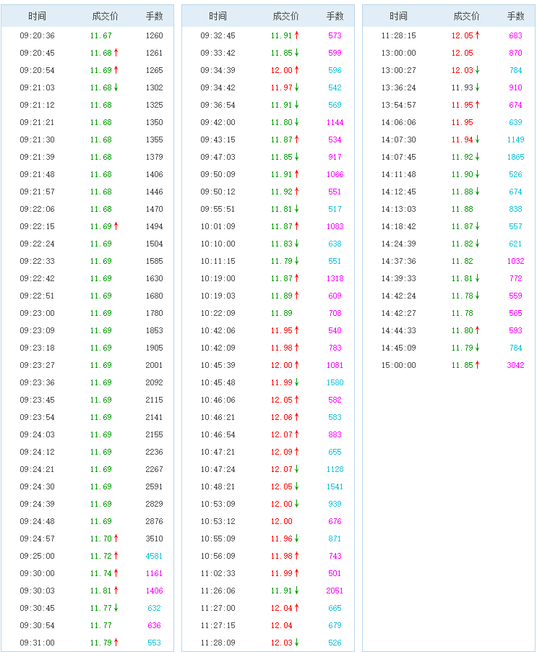Click the 09:24:30 timestamp
Image resolution: width=537 pixels, height=652 pixels.
coord(37,486)
